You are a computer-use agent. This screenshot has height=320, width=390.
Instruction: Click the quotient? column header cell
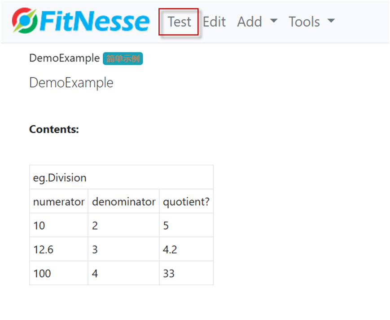(186, 202)
